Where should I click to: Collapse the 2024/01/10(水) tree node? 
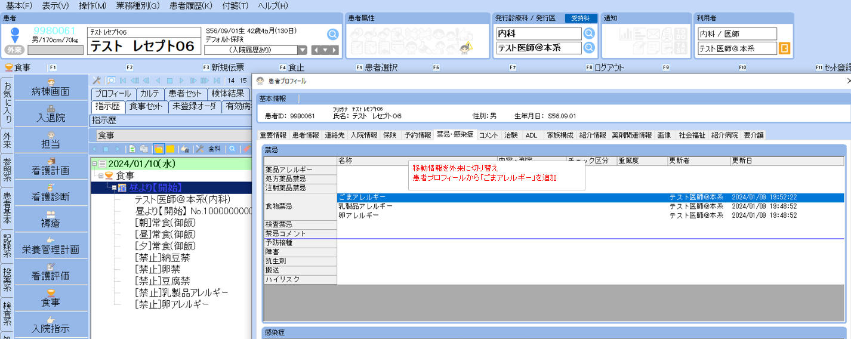(x=94, y=164)
